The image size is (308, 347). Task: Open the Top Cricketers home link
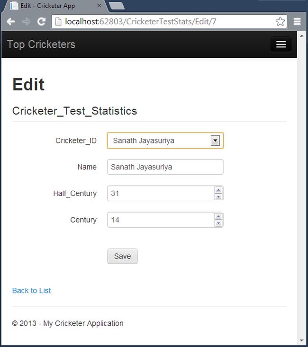click(41, 44)
